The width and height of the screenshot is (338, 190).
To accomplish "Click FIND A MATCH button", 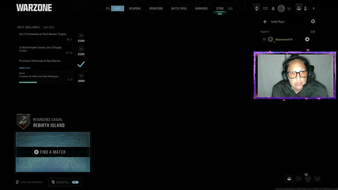I will coord(53,152).
